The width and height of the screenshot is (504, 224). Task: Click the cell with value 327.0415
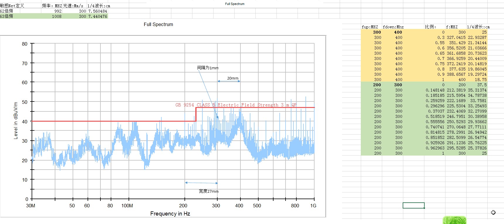(x=456, y=37)
